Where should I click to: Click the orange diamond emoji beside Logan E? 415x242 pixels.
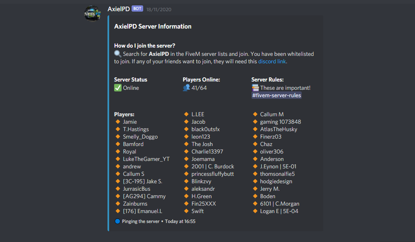pyautogui.click(x=255, y=211)
